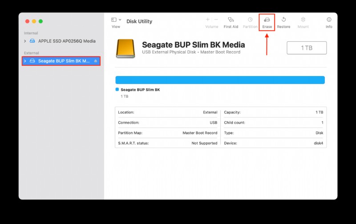The width and height of the screenshot is (356, 224).
Task: Click the add volume plus icon
Action: [x=208, y=20]
